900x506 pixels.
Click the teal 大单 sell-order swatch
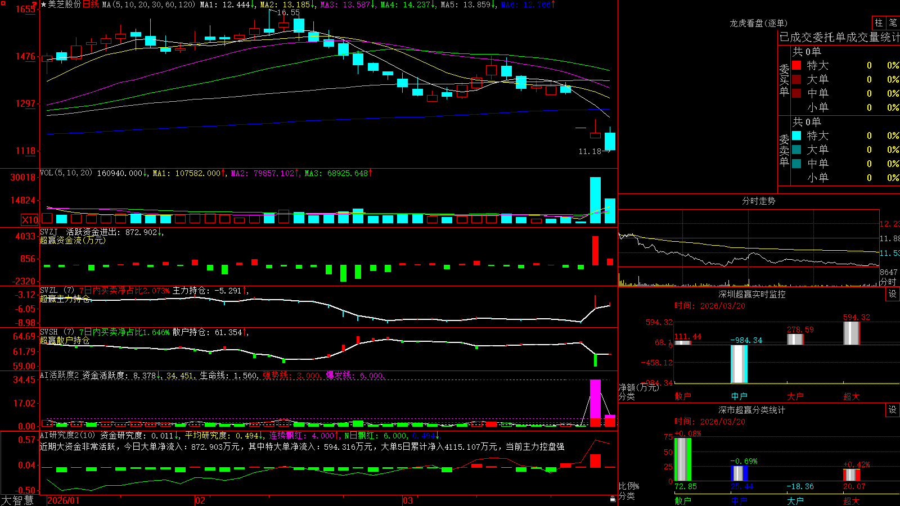pyautogui.click(x=796, y=150)
